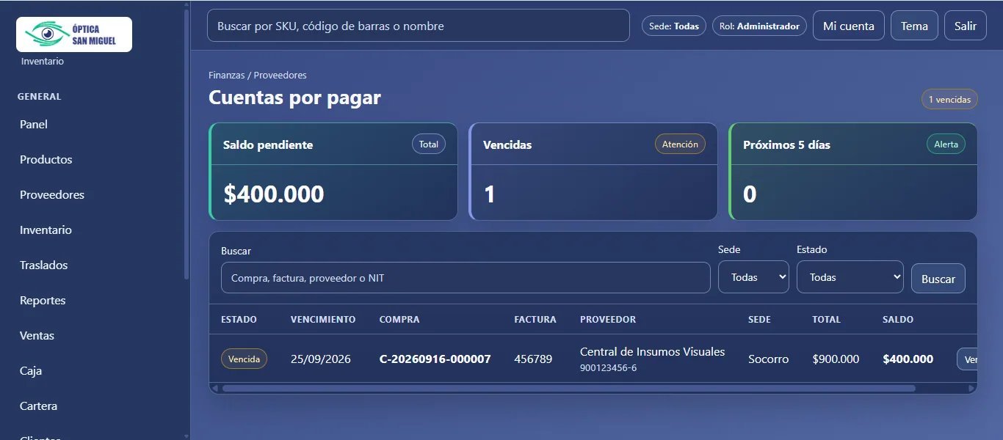This screenshot has width=1003, height=440.
Task: Click invoice number 456789
Action: coord(533,359)
